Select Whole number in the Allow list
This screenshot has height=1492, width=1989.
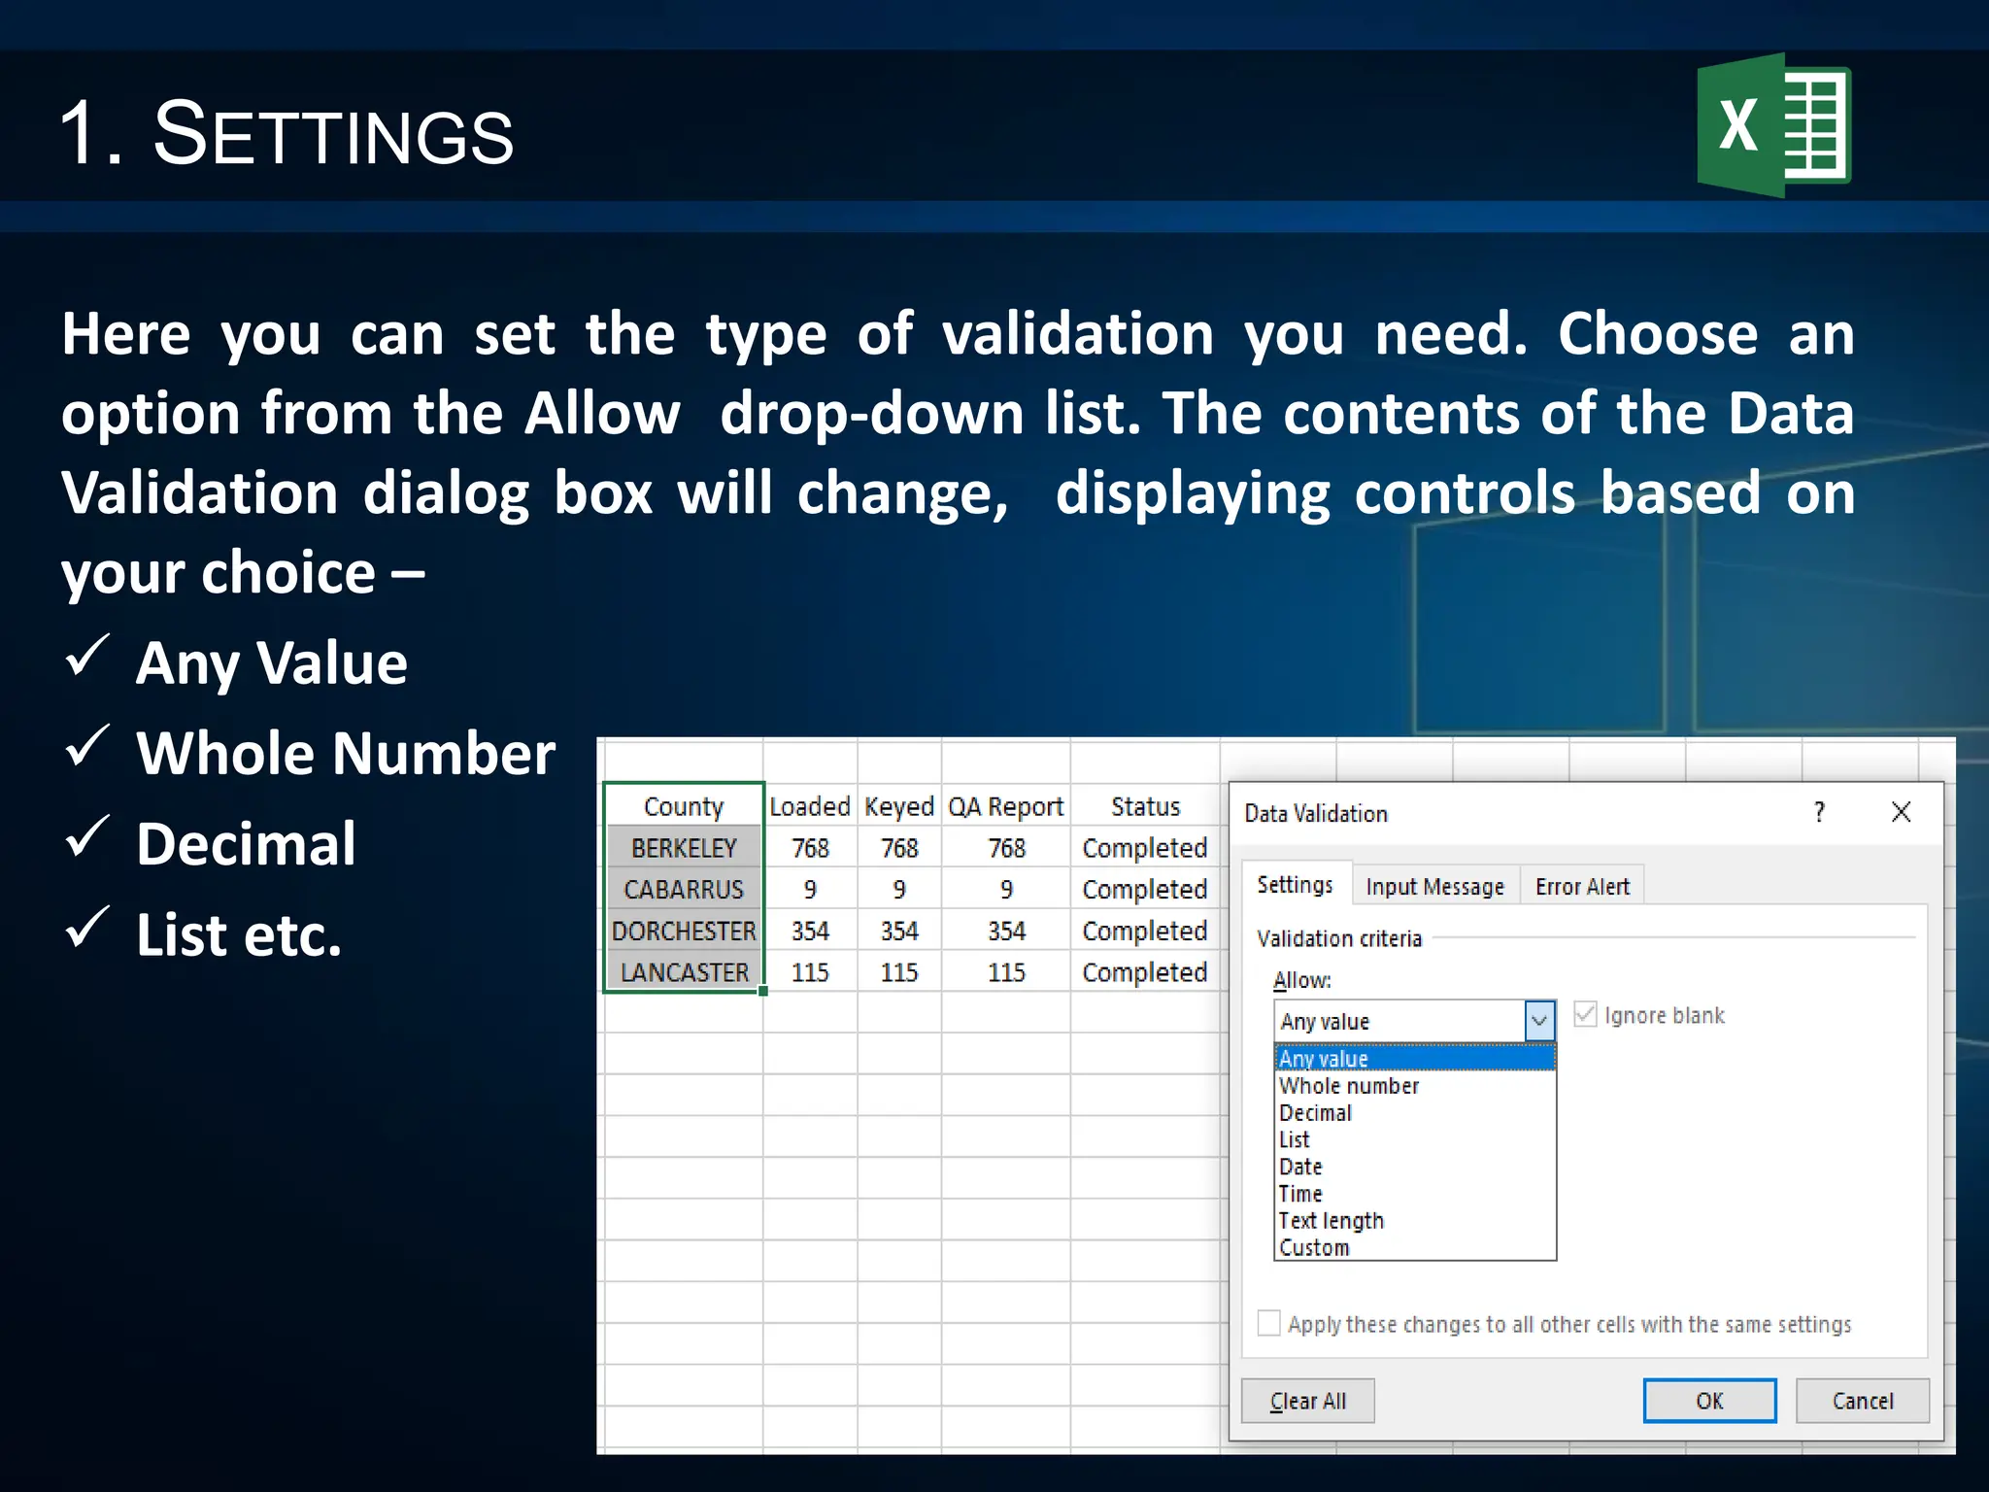point(1415,1085)
